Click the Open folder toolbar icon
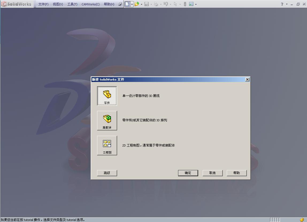The image size is (307, 222). click(137, 4)
